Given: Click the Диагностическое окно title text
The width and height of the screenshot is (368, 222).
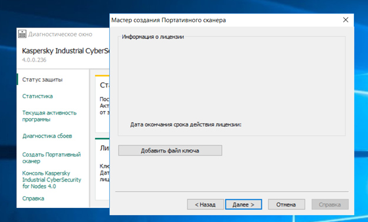Looking at the screenshot, I should click(60, 34).
